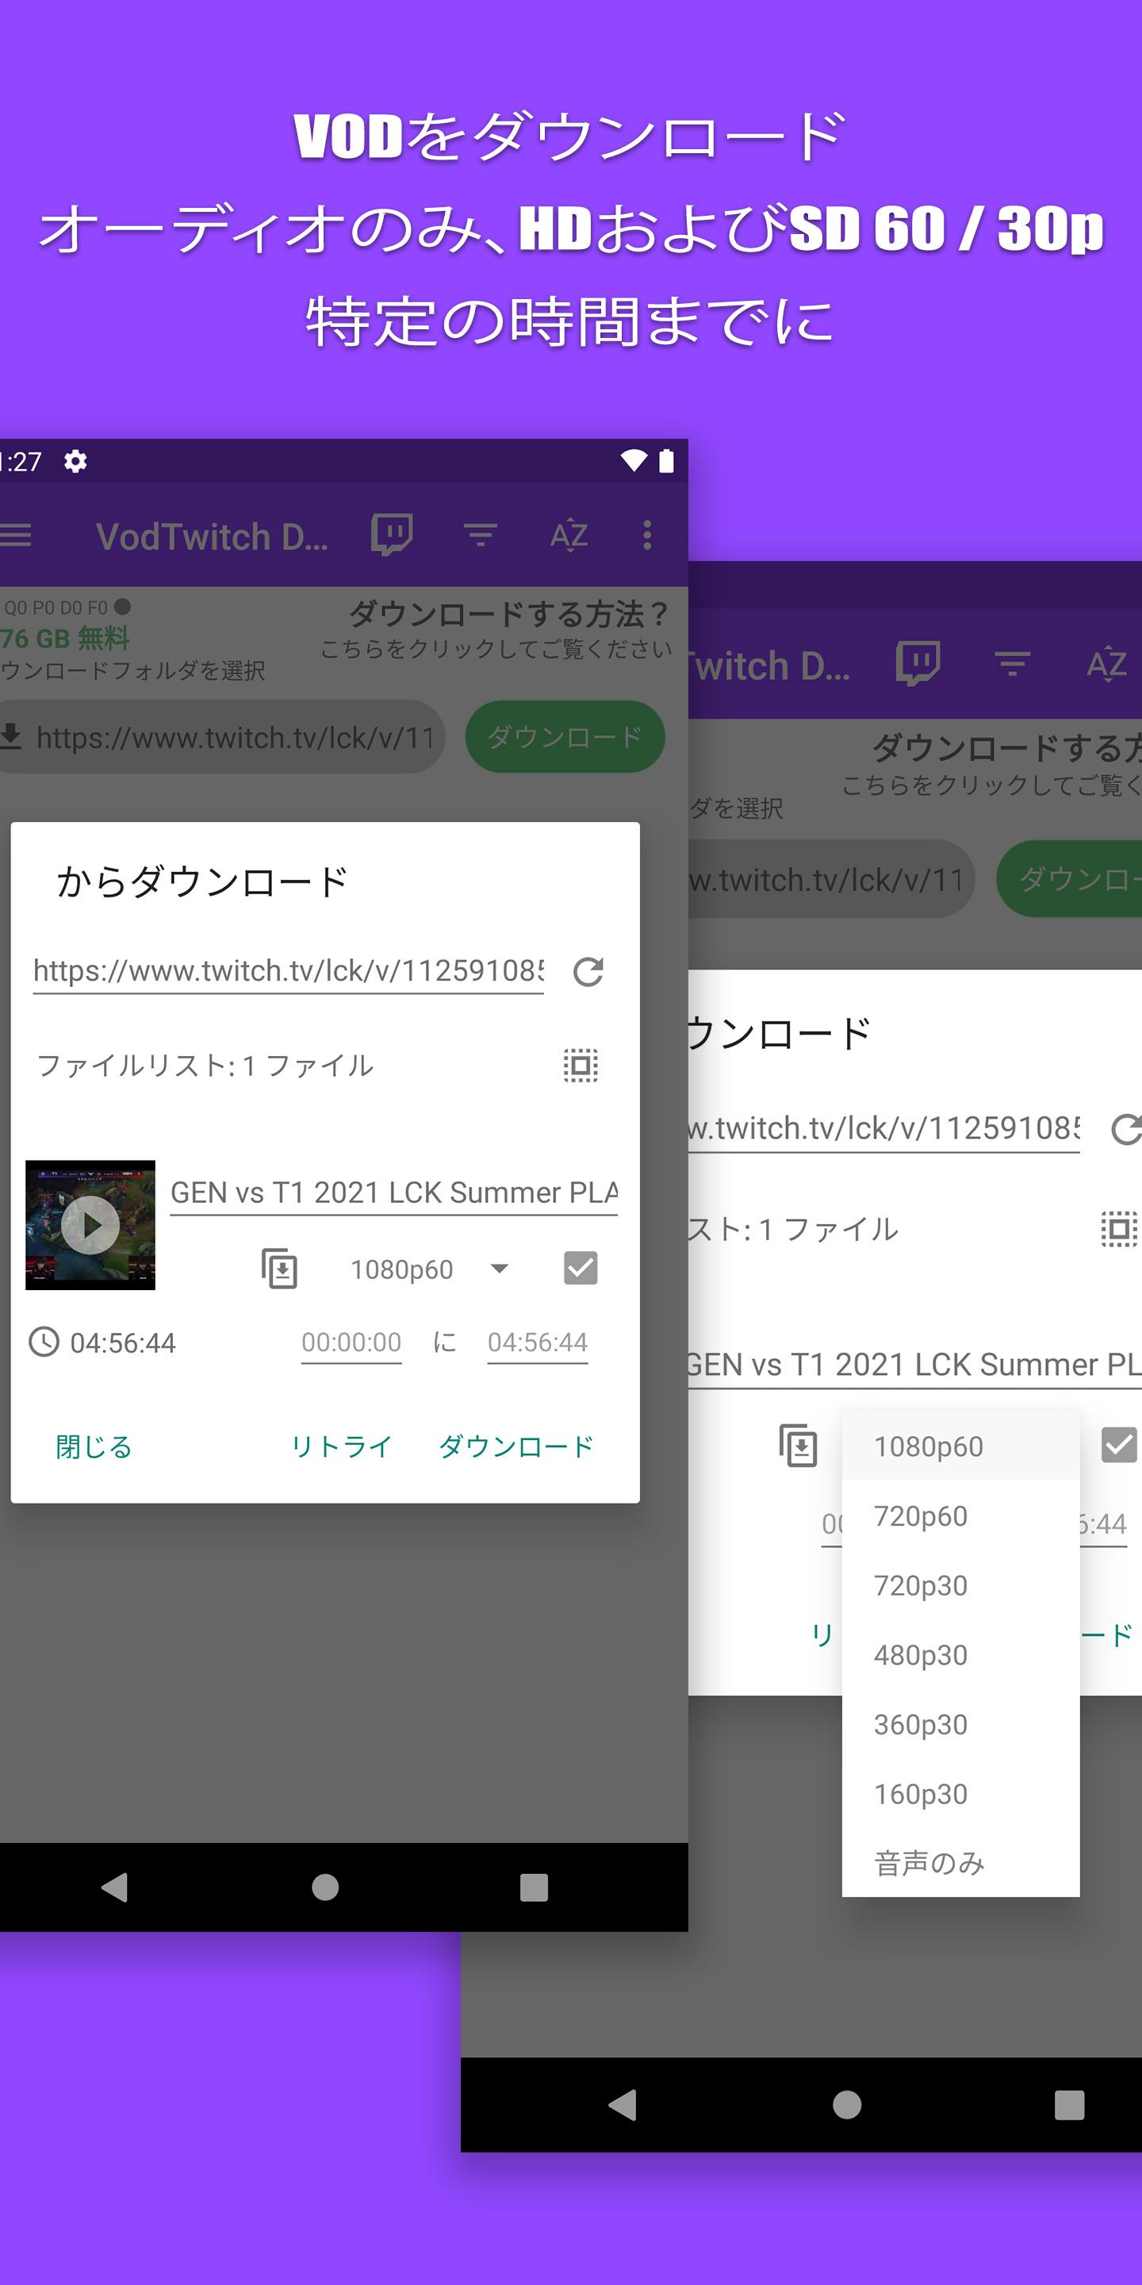This screenshot has width=1142, height=2285.
Task: Toggle the checkbox in right phone dialog
Action: pyautogui.click(x=1119, y=1445)
